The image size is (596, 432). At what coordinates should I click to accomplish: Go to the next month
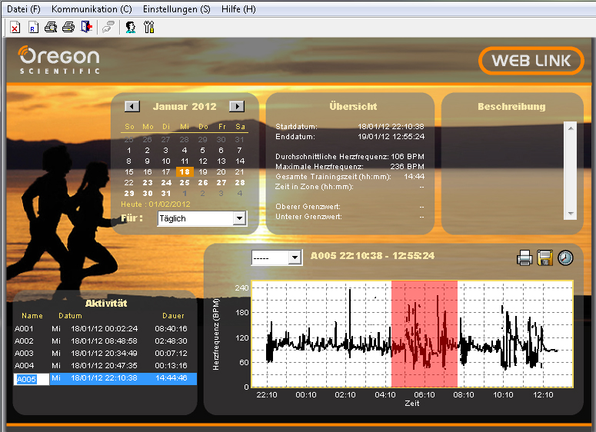pyautogui.click(x=237, y=106)
